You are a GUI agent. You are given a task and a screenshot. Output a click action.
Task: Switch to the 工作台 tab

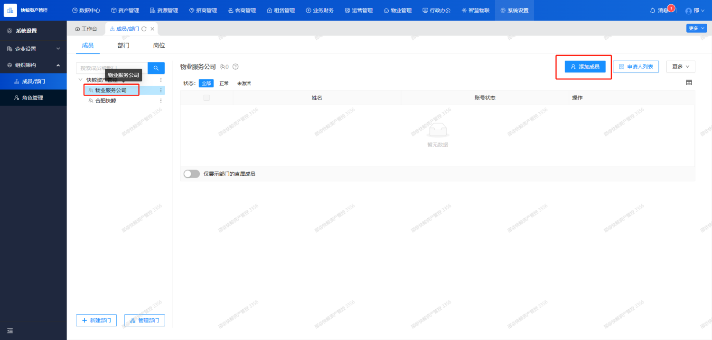pos(86,29)
